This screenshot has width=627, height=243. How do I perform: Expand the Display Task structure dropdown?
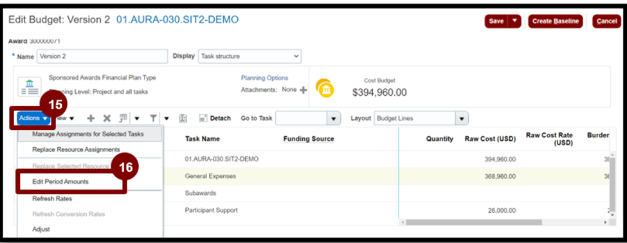coord(250,57)
